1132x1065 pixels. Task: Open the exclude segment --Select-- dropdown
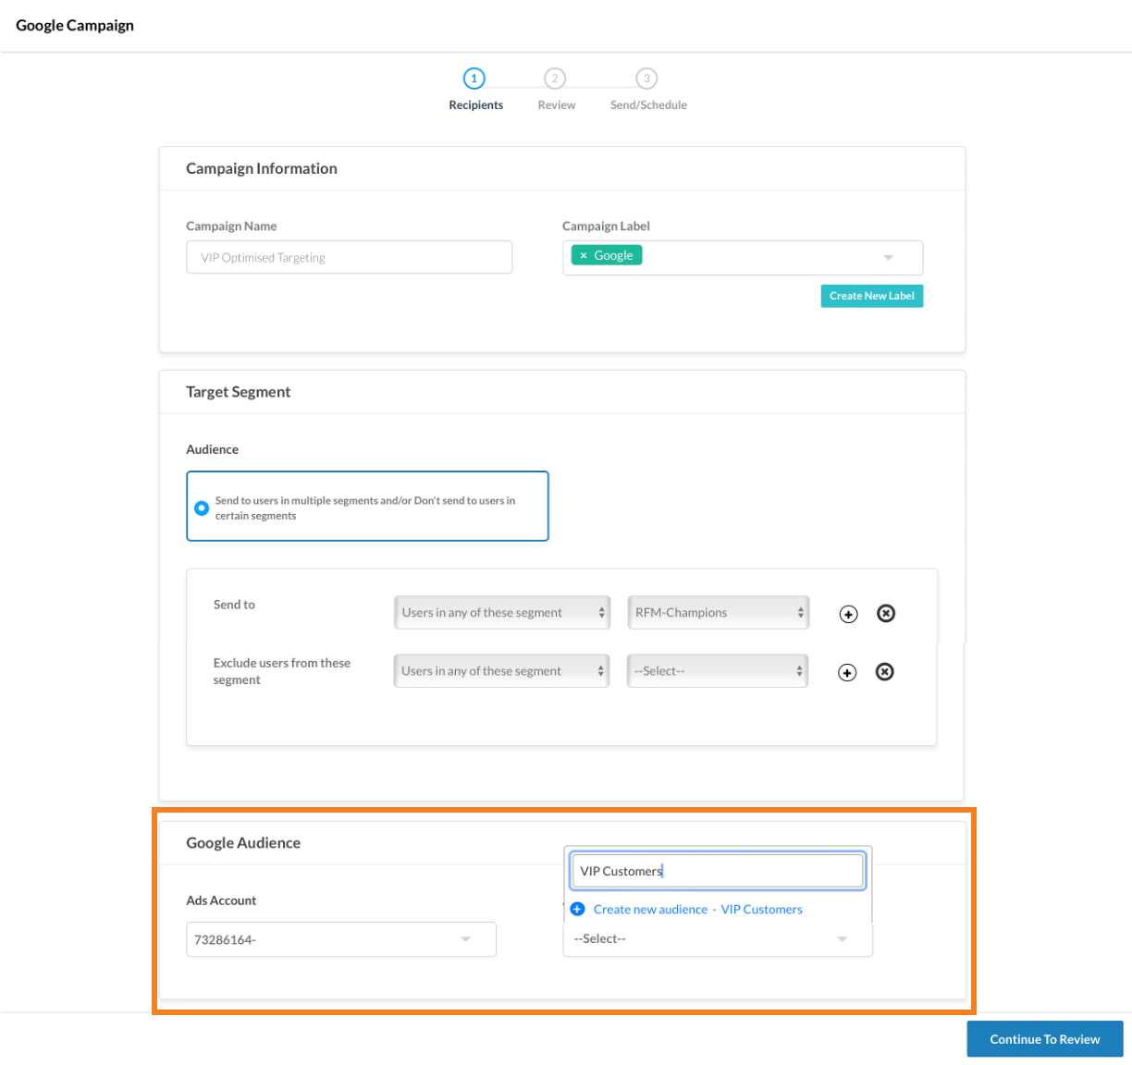click(x=718, y=671)
